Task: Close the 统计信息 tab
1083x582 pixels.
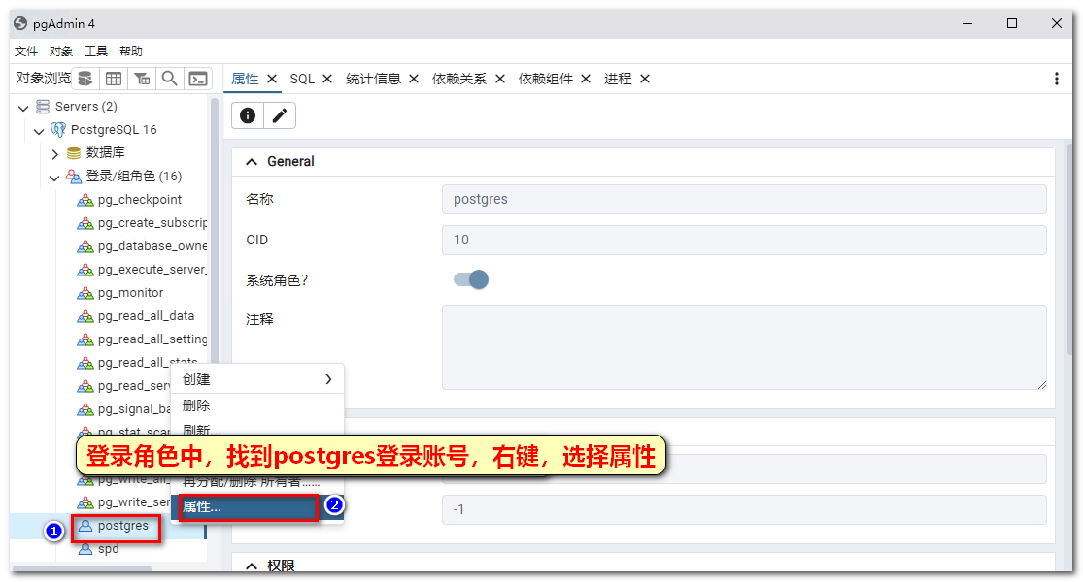Action: (x=414, y=79)
